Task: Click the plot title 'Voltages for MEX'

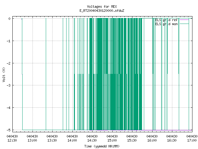Action: pos(102,7)
